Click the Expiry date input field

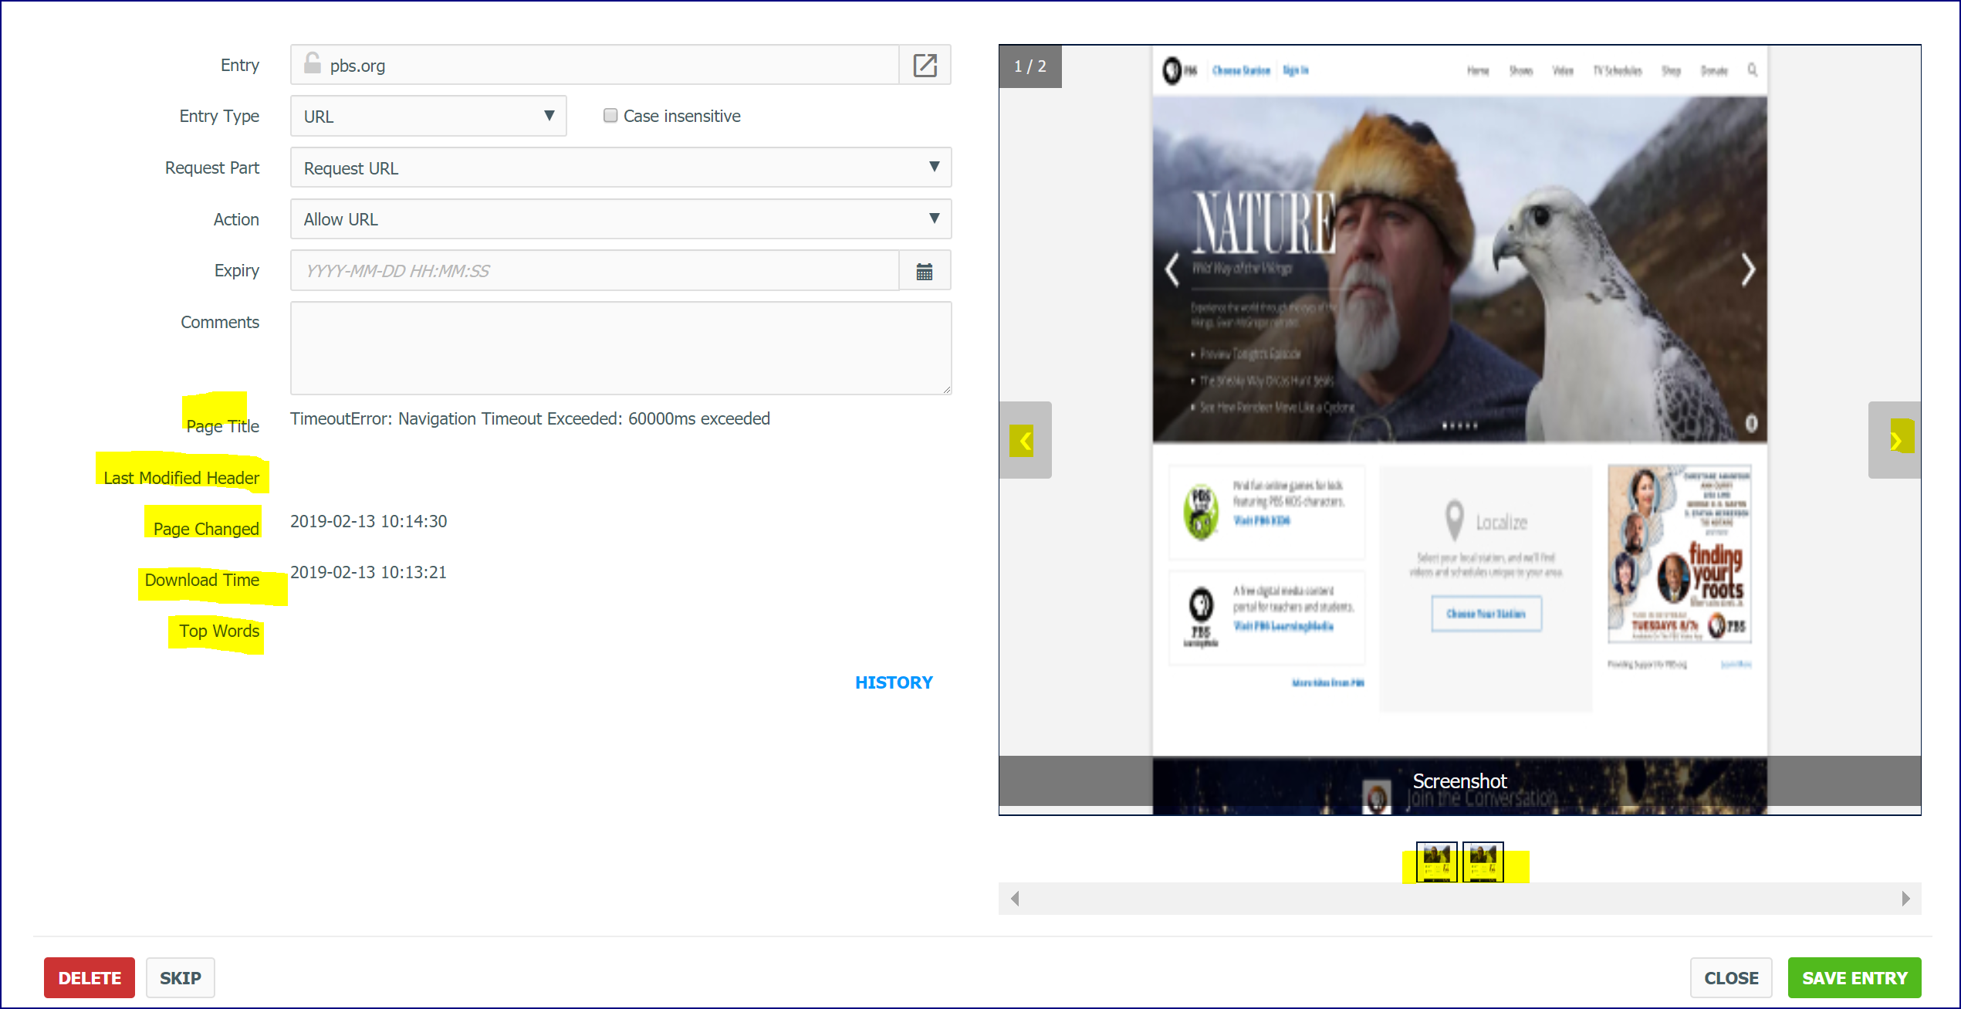[x=594, y=271]
